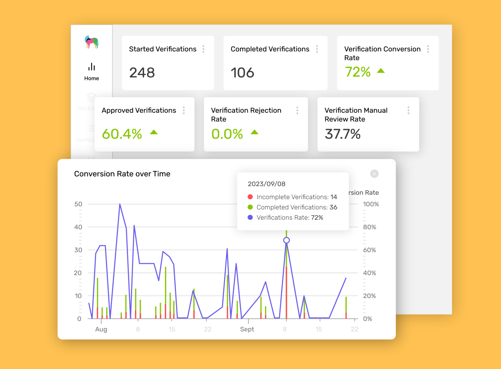Click the highlighted September 8 data point

coord(286,241)
